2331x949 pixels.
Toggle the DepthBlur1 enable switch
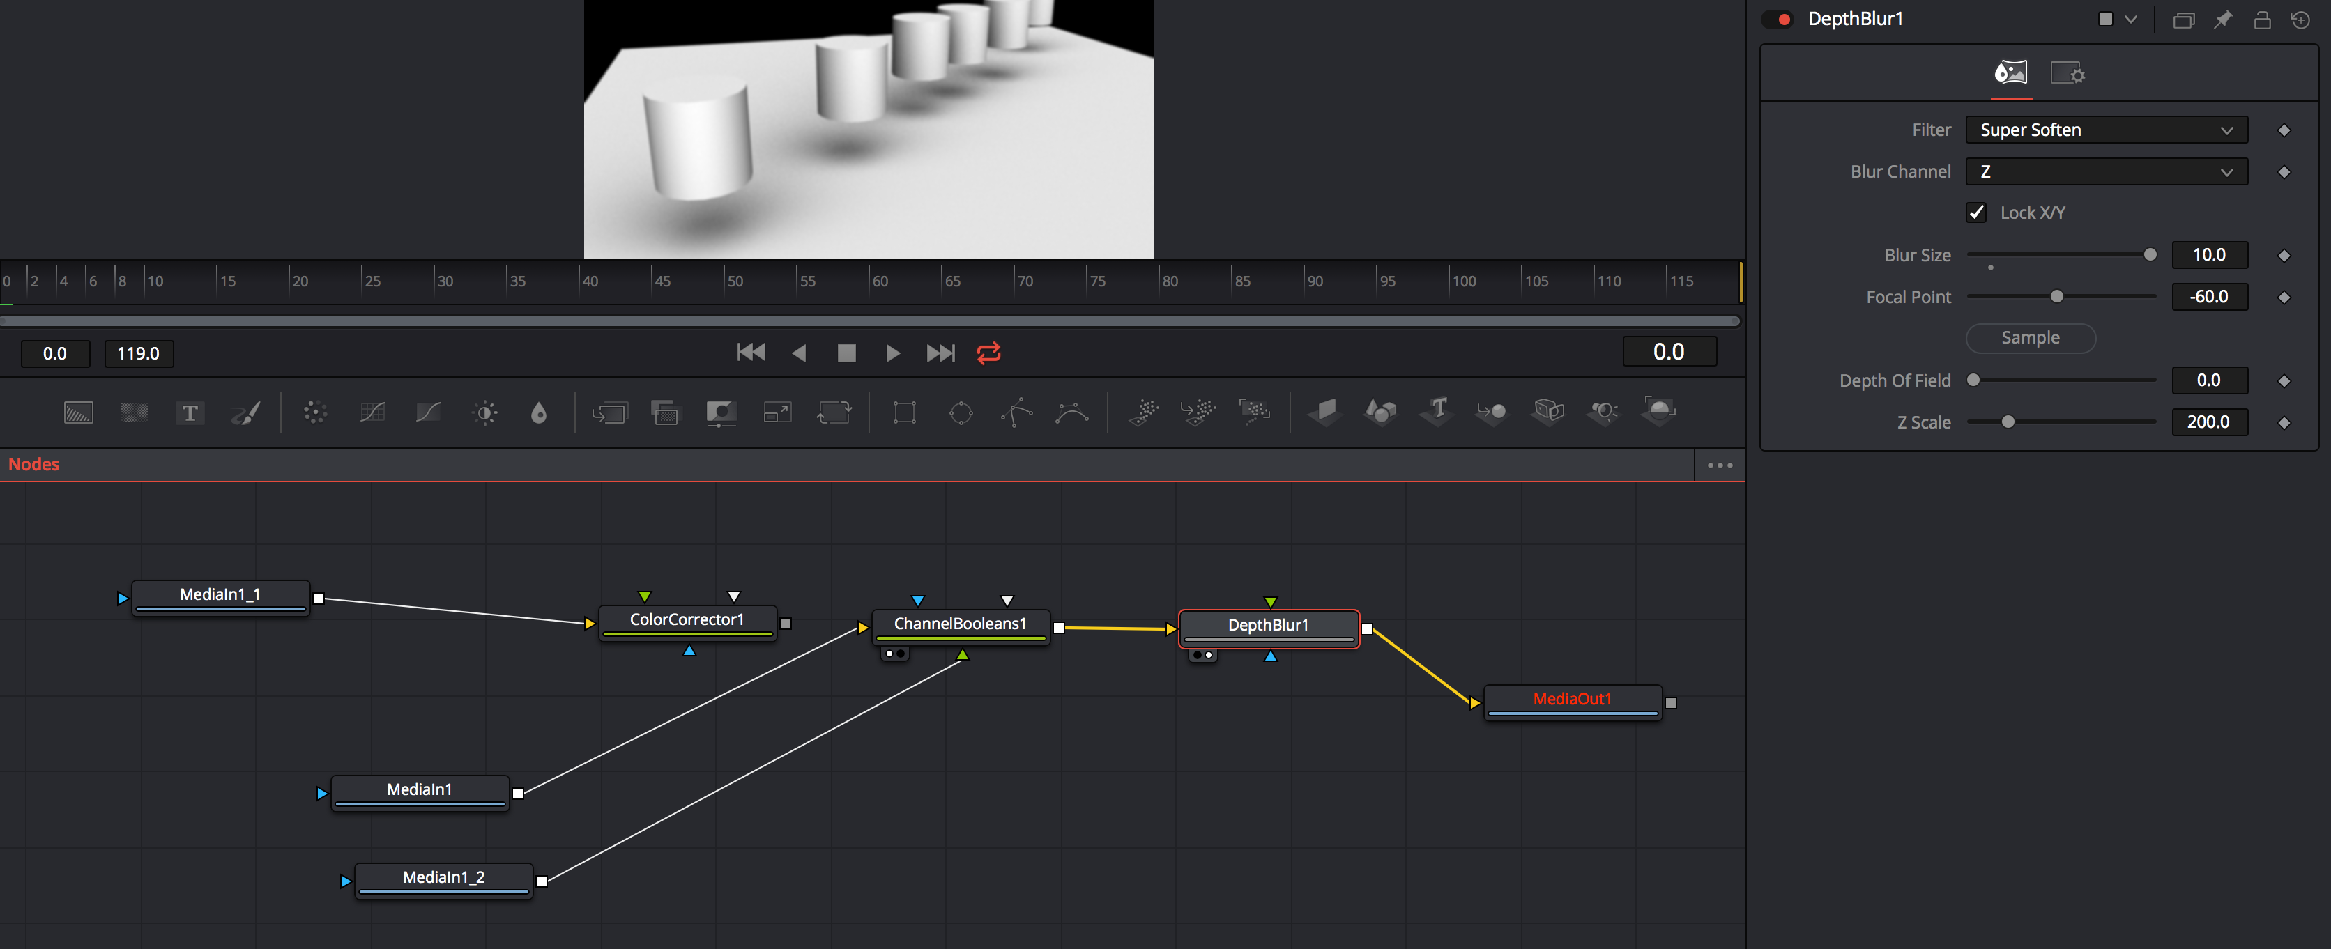tap(1778, 19)
